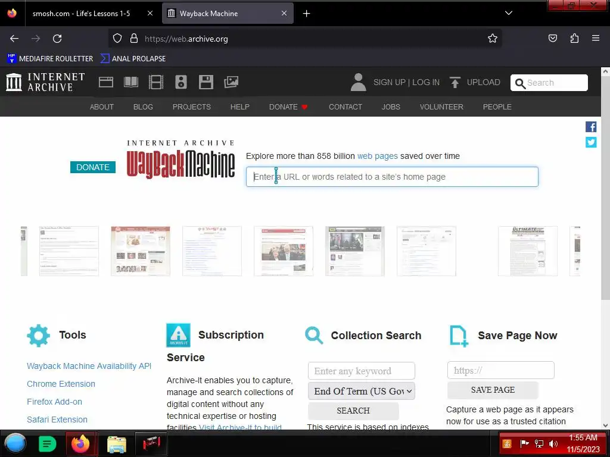Image resolution: width=610 pixels, height=457 pixels.
Task: Bookmark this page with the star
Action: click(493, 38)
